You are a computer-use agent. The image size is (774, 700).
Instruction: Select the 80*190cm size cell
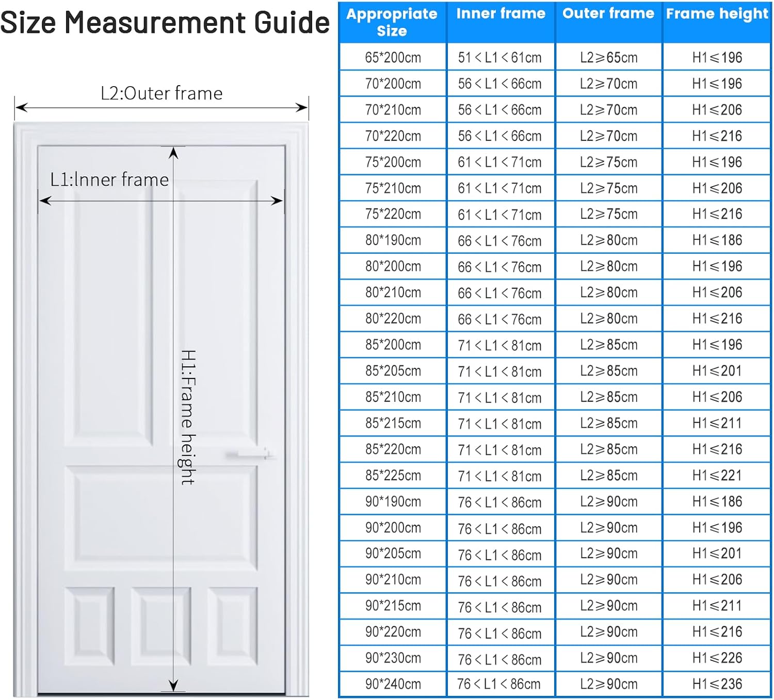click(393, 240)
